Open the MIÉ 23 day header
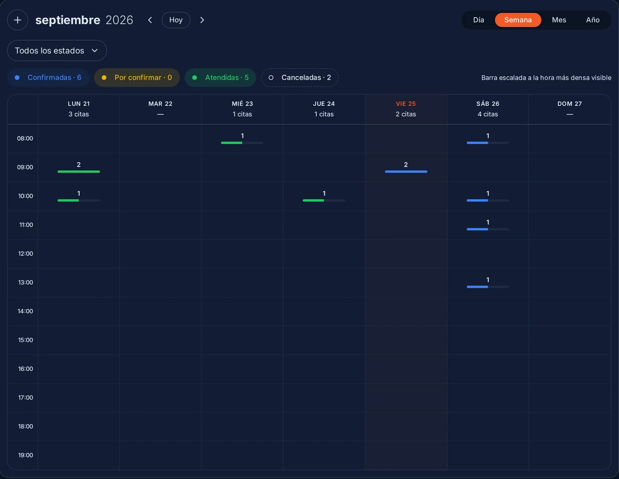This screenshot has width=619, height=479. coord(242,109)
